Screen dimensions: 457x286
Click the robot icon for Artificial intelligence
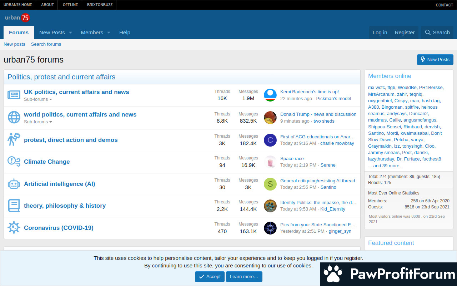(14, 184)
